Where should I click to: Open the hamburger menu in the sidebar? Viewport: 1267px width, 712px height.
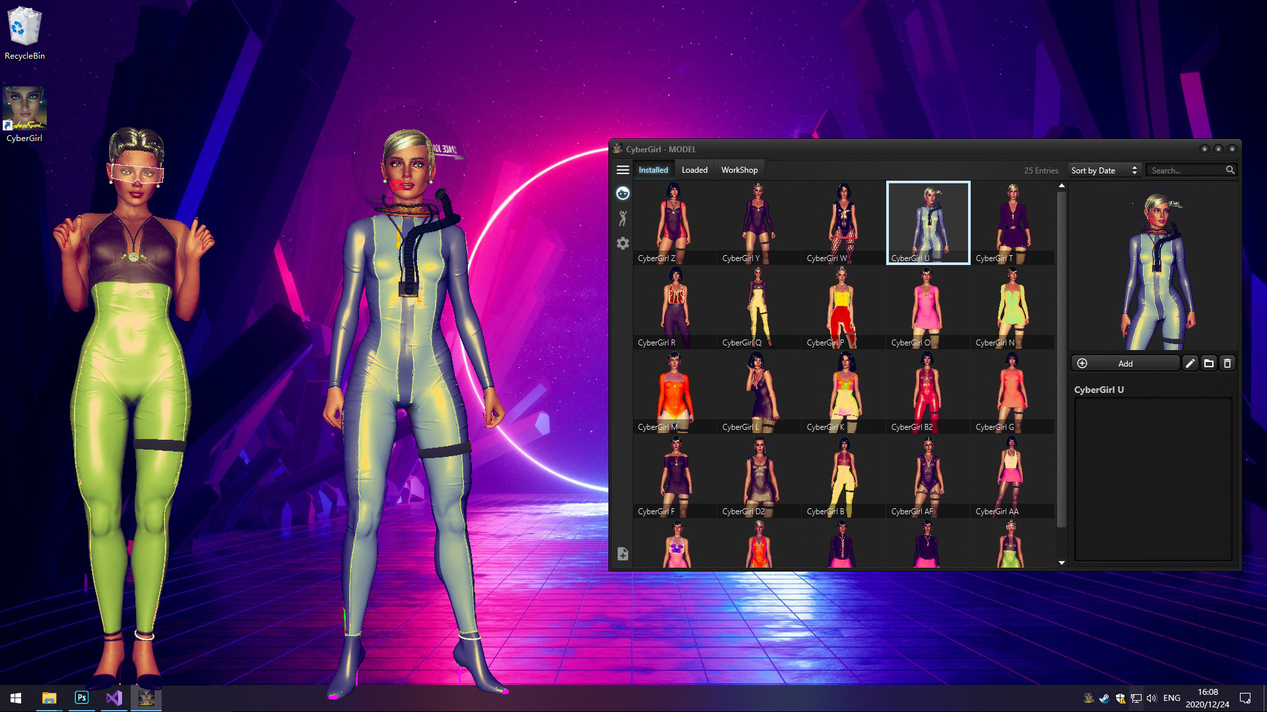[x=622, y=170]
